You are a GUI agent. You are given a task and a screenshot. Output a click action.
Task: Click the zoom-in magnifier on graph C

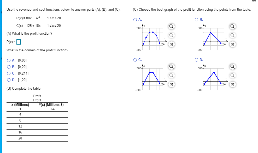(x=171, y=67)
